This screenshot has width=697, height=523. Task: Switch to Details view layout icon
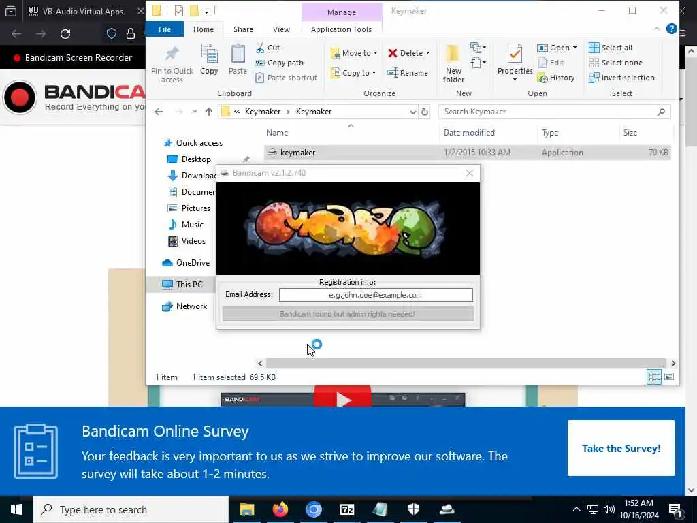pos(654,377)
